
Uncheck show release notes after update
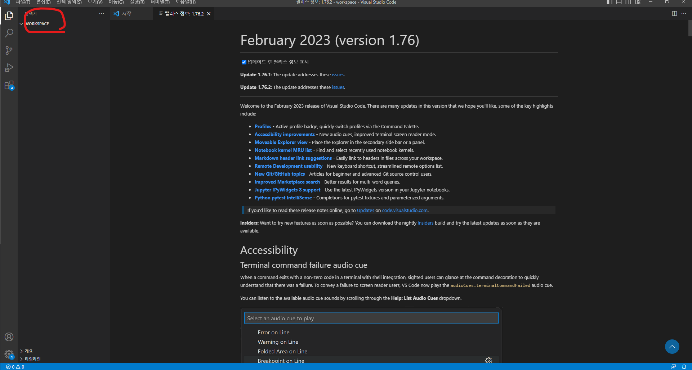pyautogui.click(x=244, y=62)
